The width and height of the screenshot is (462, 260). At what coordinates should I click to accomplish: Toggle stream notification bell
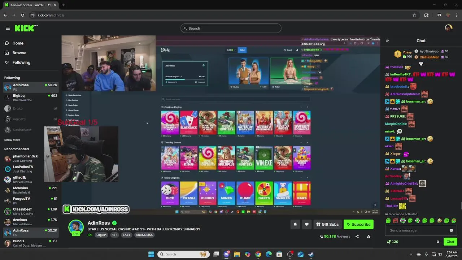(295, 224)
